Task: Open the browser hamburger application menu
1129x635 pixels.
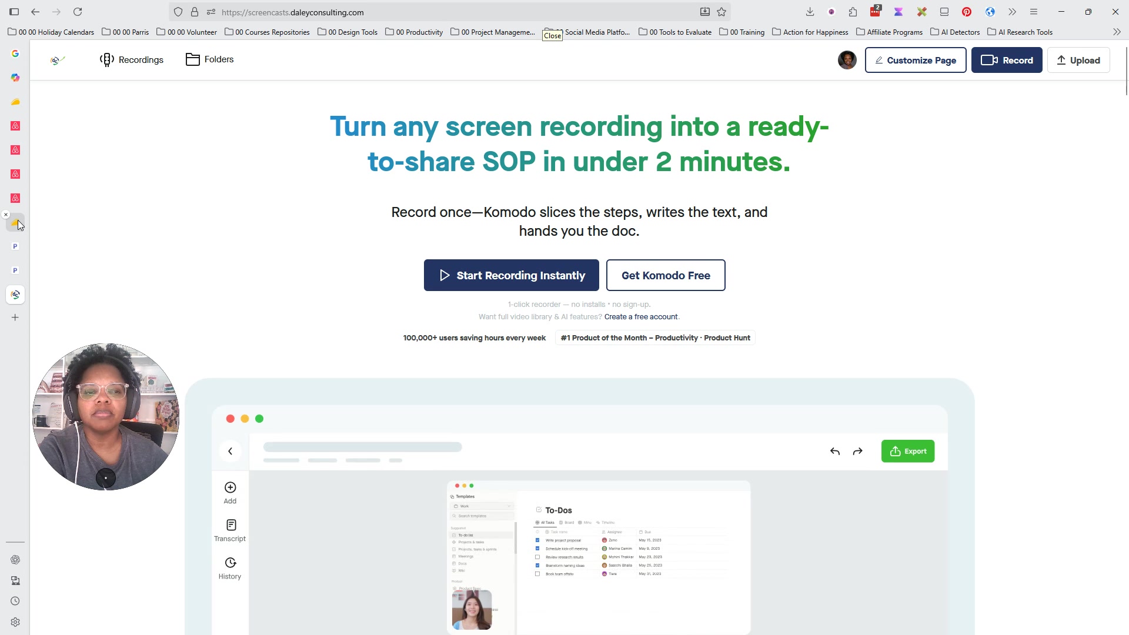Action: pyautogui.click(x=1034, y=12)
